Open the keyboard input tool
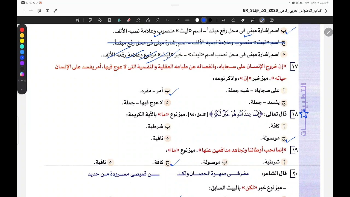 [x=272, y=20]
